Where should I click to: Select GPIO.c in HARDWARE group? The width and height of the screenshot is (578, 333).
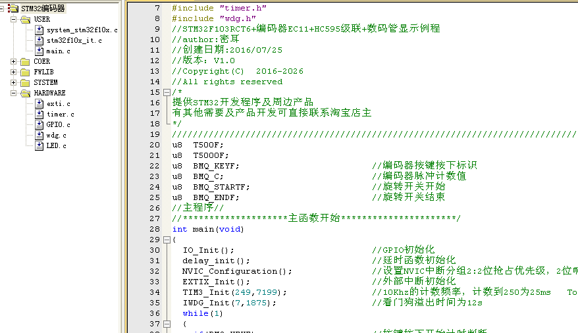[x=58, y=125]
